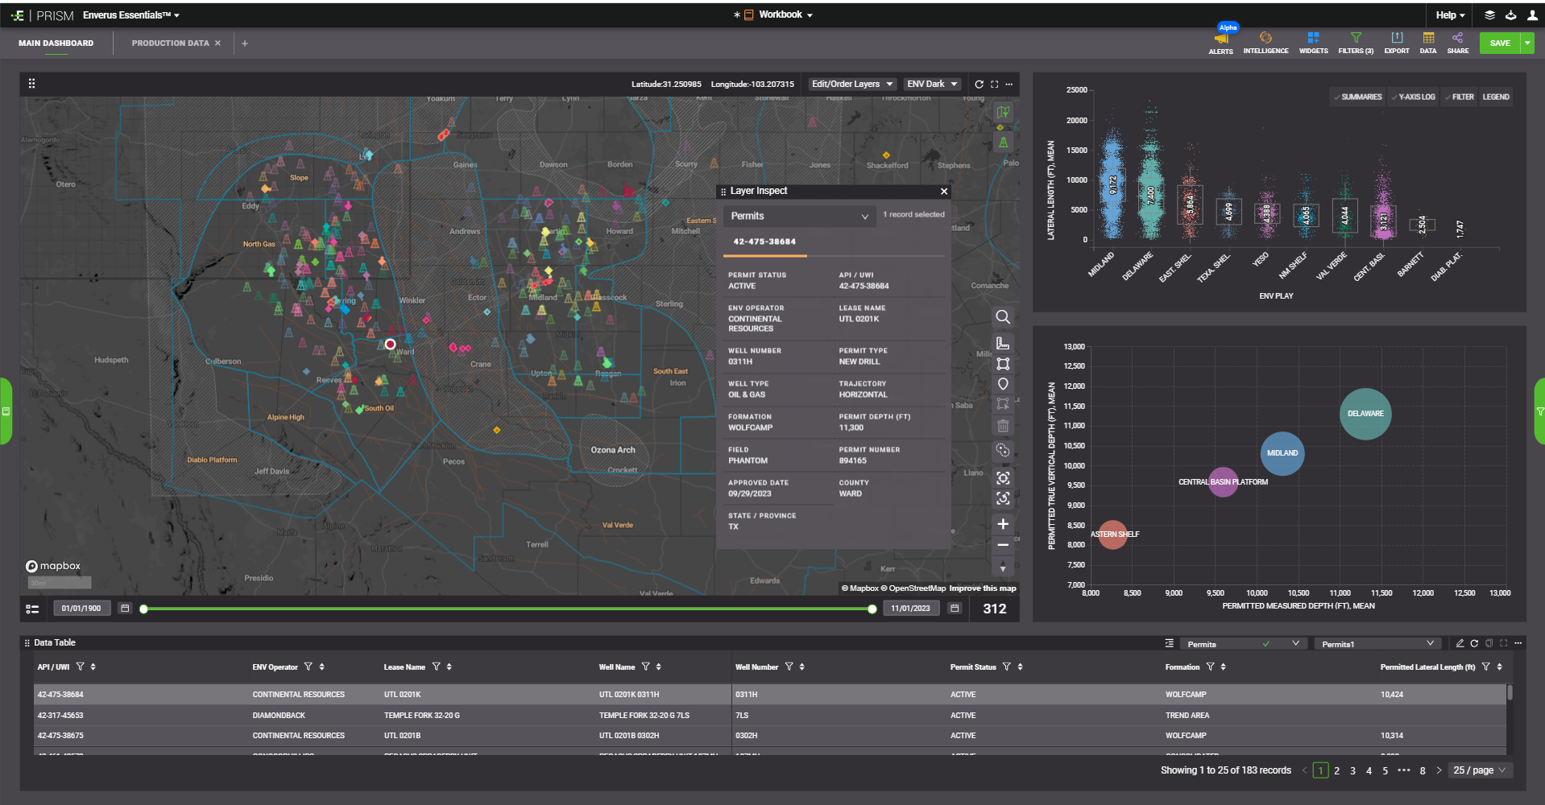1545x805 pixels.
Task: Open the Help menu
Action: pyautogui.click(x=1449, y=15)
